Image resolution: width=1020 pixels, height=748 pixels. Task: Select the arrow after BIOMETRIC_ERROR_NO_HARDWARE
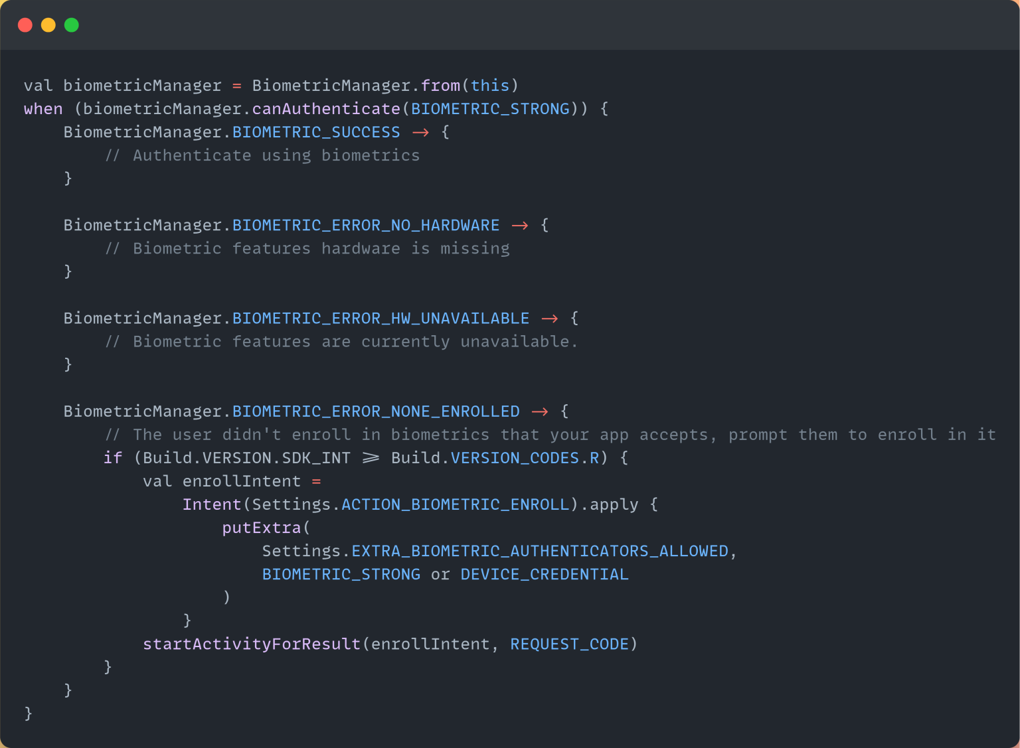[519, 224]
